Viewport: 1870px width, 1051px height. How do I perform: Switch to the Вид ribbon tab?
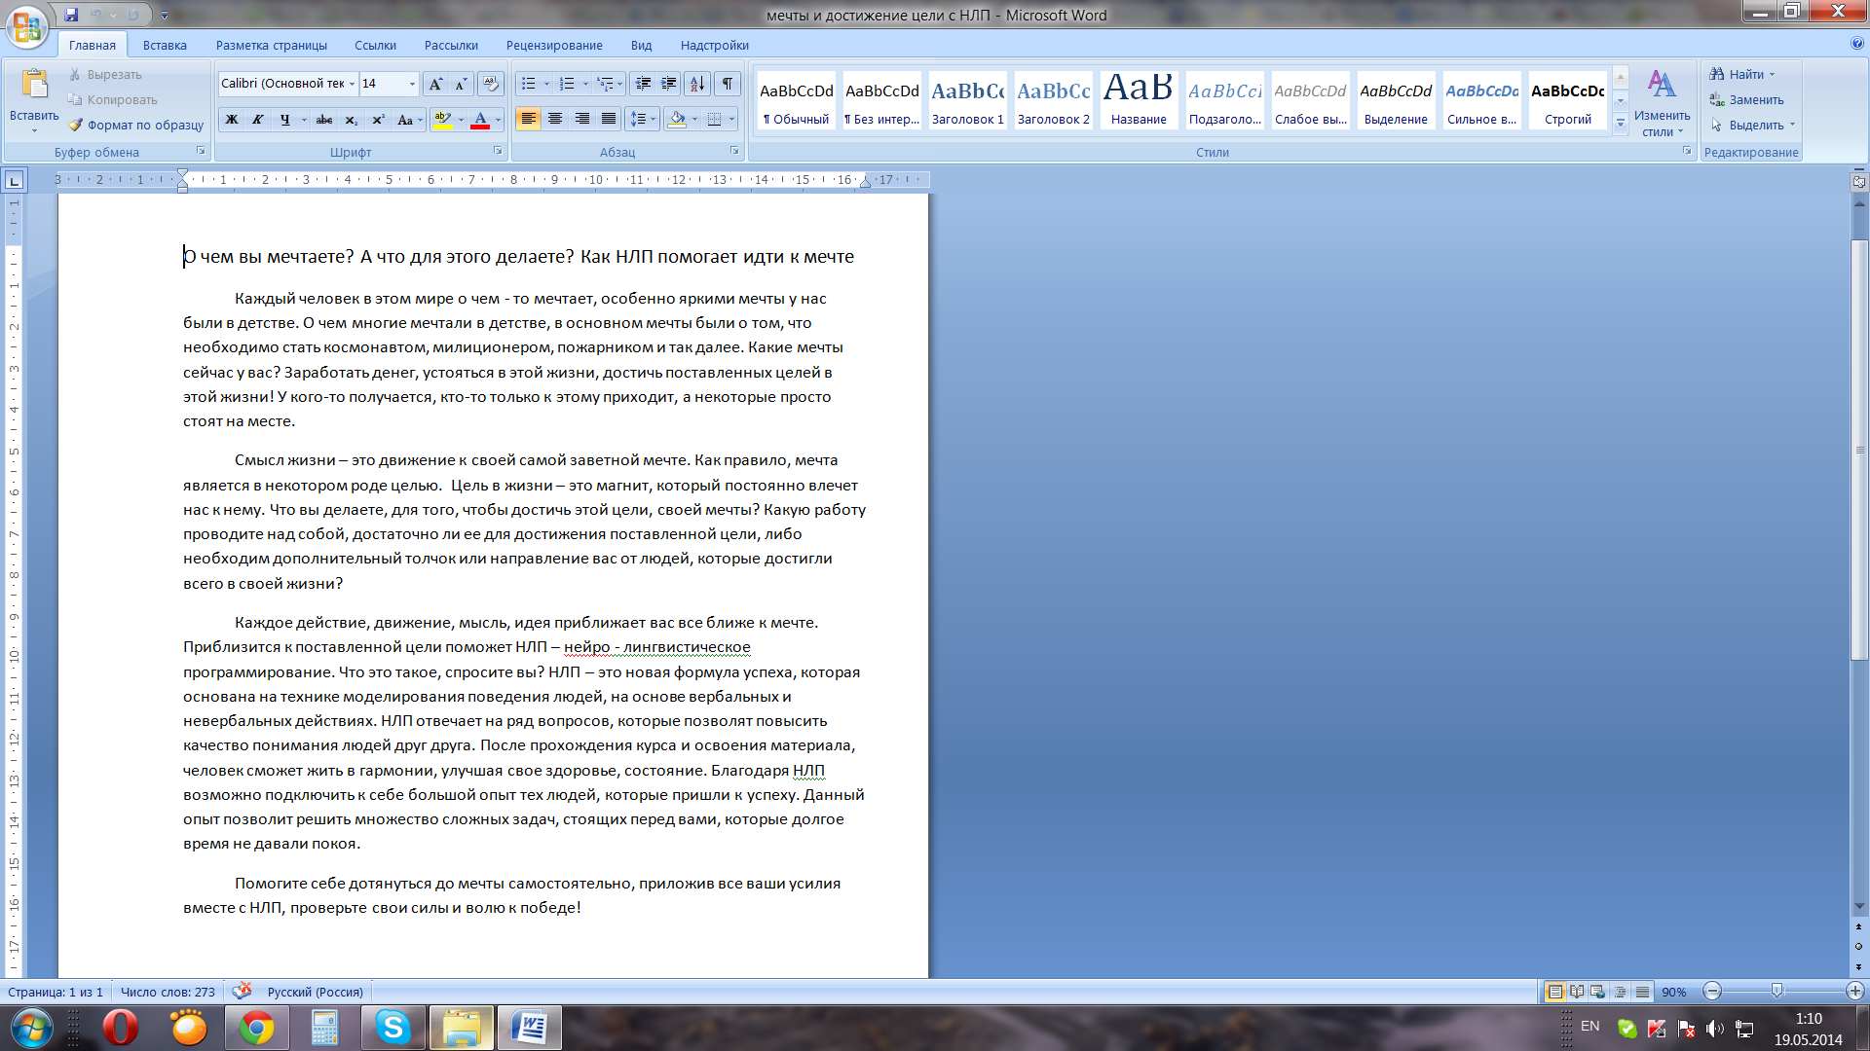pos(641,45)
